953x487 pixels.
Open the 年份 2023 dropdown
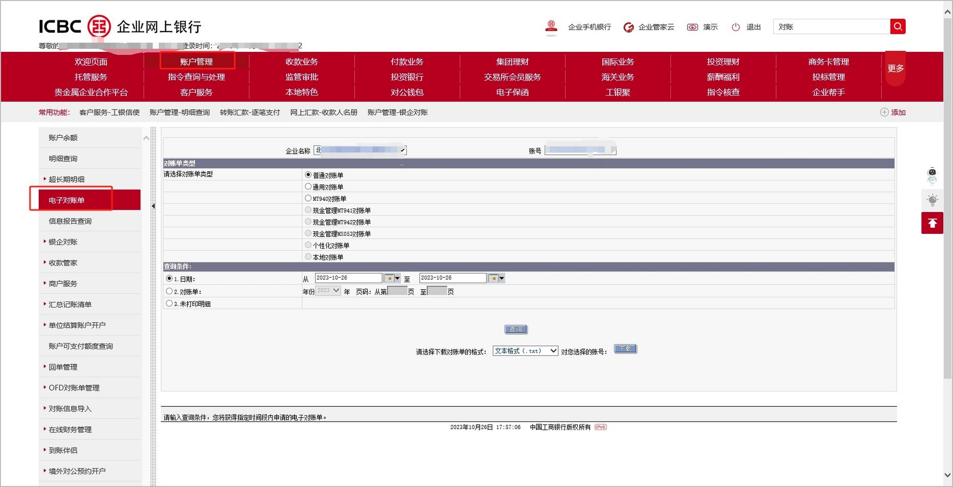pos(328,291)
